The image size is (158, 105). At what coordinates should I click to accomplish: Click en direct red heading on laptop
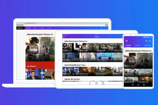click(x=31, y=66)
